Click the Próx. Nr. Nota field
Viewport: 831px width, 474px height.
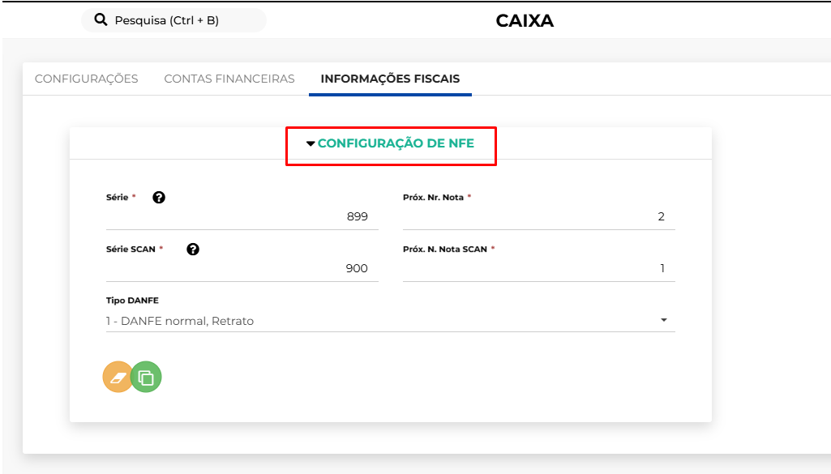click(538, 217)
